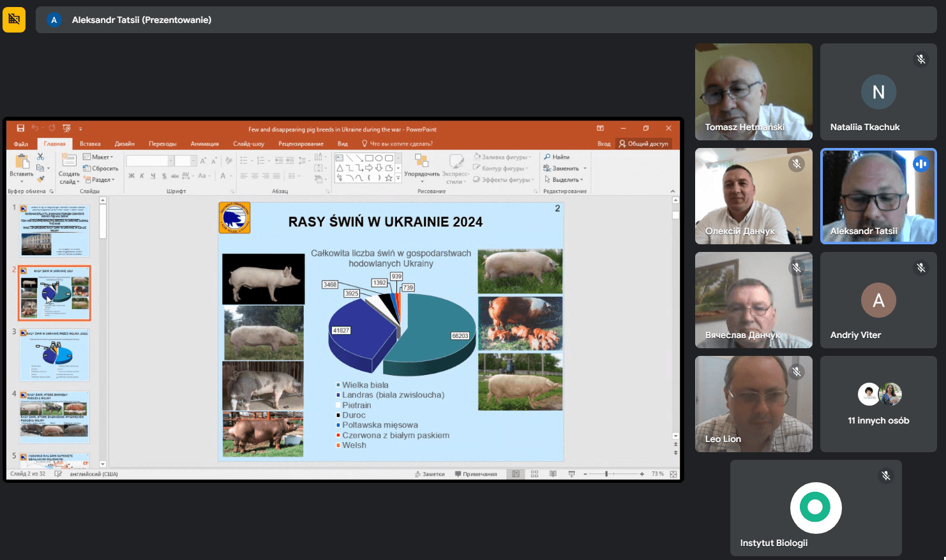Click the Сбросить reset button

point(100,168)
